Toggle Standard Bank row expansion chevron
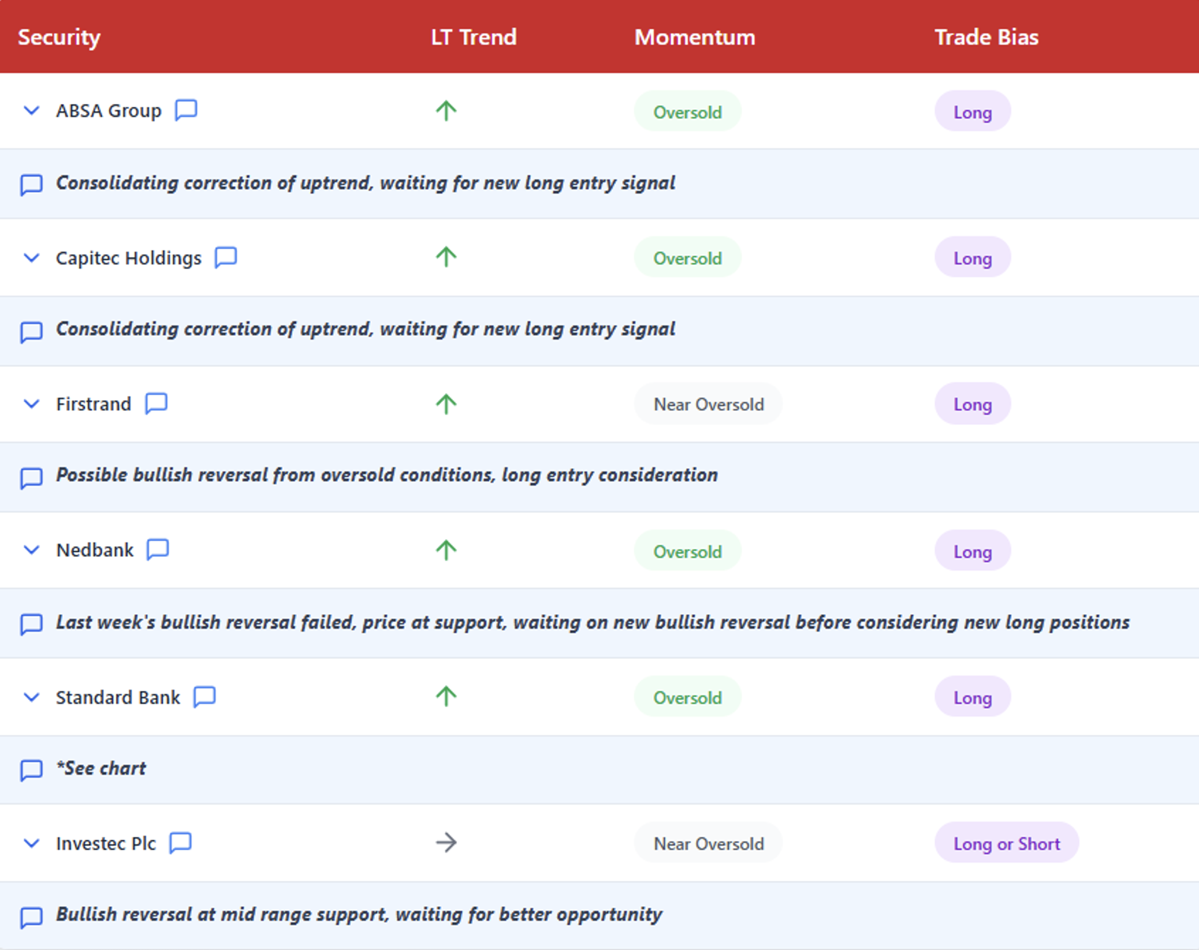The image size is (1199, 950). click(x=31, y=697)
